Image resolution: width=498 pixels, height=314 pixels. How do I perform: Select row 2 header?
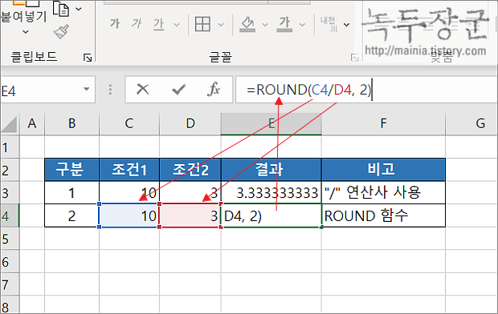point(10,170)
